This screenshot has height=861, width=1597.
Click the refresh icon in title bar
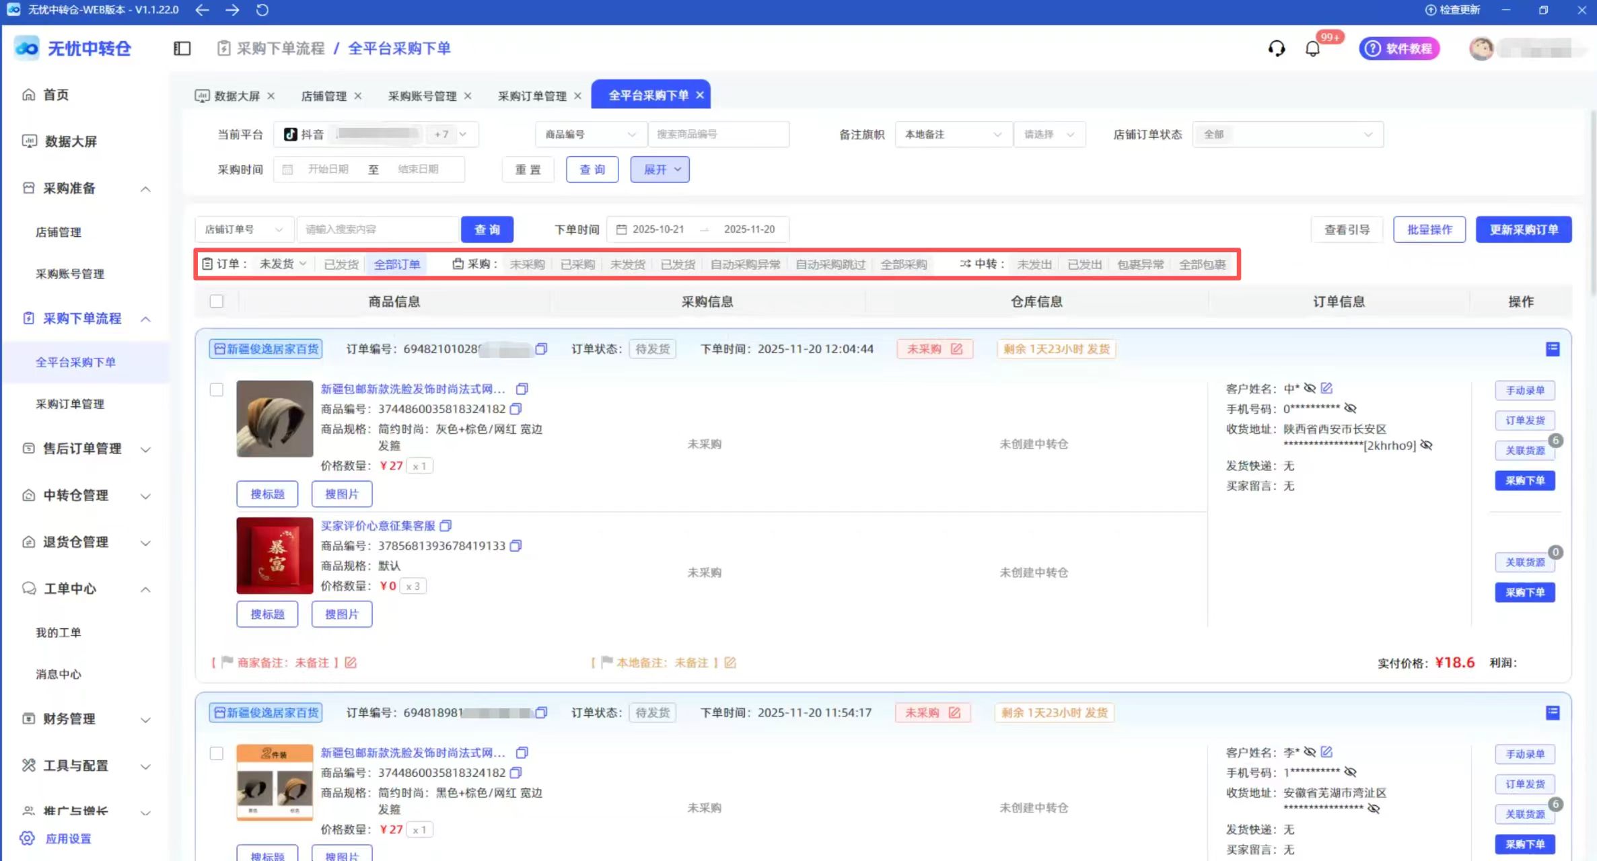[x=262, y=10]
